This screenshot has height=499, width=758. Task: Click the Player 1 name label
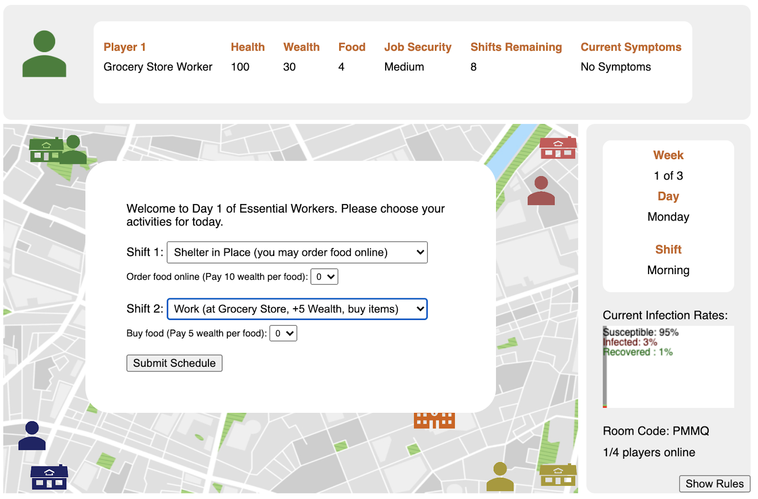pos(125,47)
